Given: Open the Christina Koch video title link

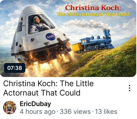Looking at the screenshot, I should click(48, 88).
